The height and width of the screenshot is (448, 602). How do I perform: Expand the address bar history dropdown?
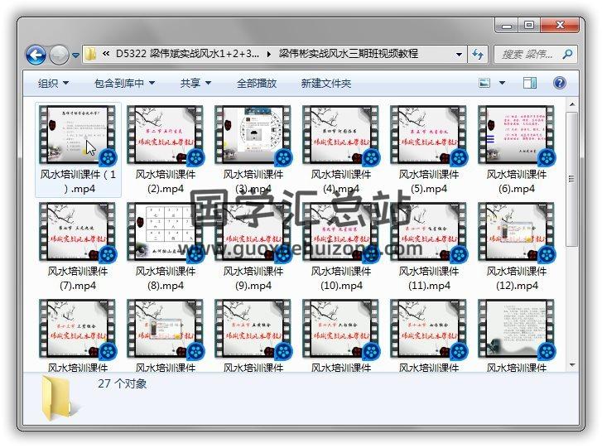[459, 55]
